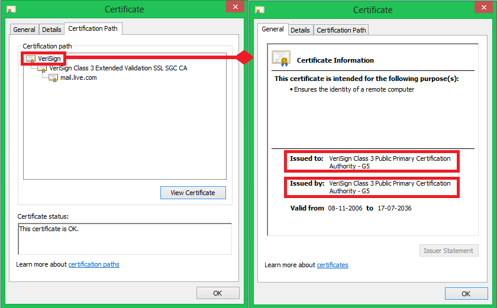Click the Certificate Information heading
This screenshot has width=497, height=308.
tap(335, 60)
